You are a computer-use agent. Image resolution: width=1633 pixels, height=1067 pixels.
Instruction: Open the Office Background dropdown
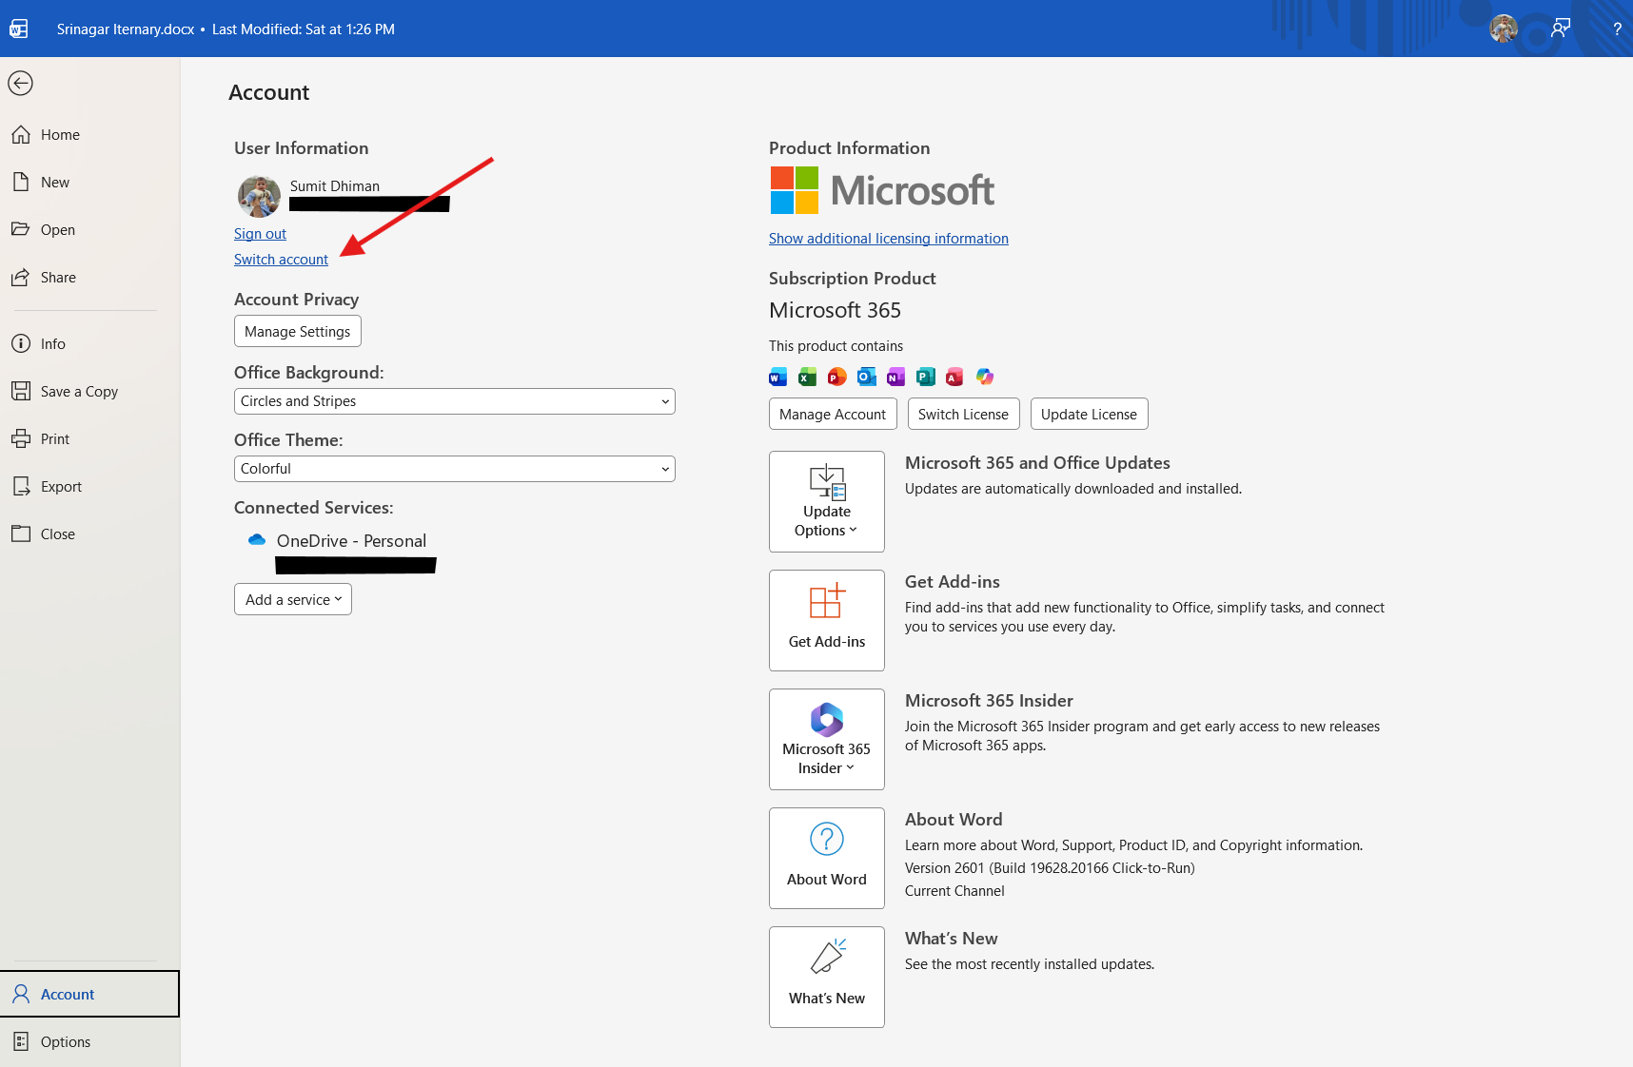(x=455, y=401)
